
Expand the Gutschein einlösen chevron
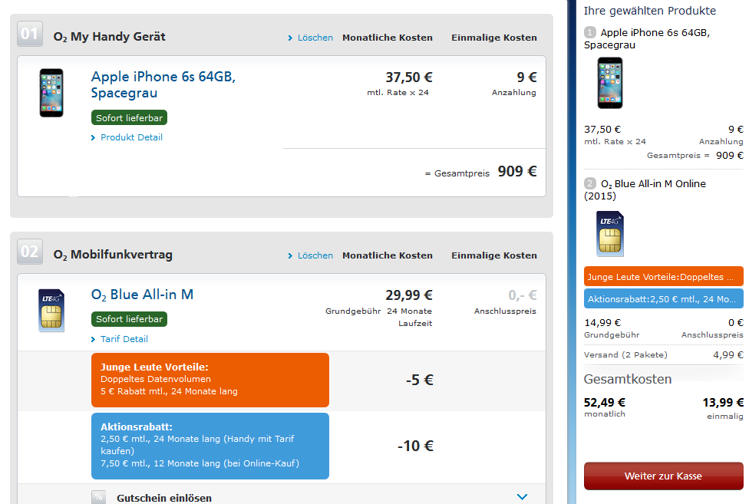pyautogui.click(x=522, y=497)
